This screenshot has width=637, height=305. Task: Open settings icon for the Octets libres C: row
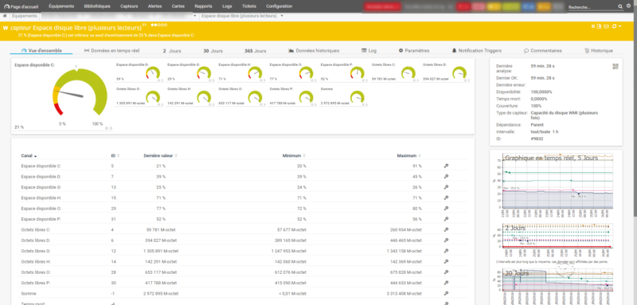(x=446, y=229)
